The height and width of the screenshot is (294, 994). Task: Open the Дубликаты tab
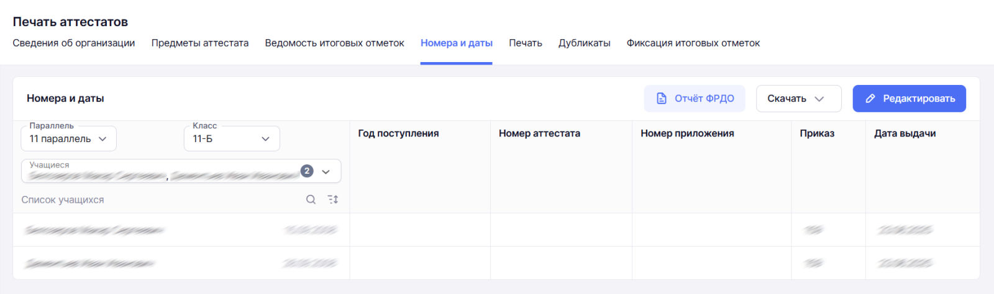coord(584,43)
